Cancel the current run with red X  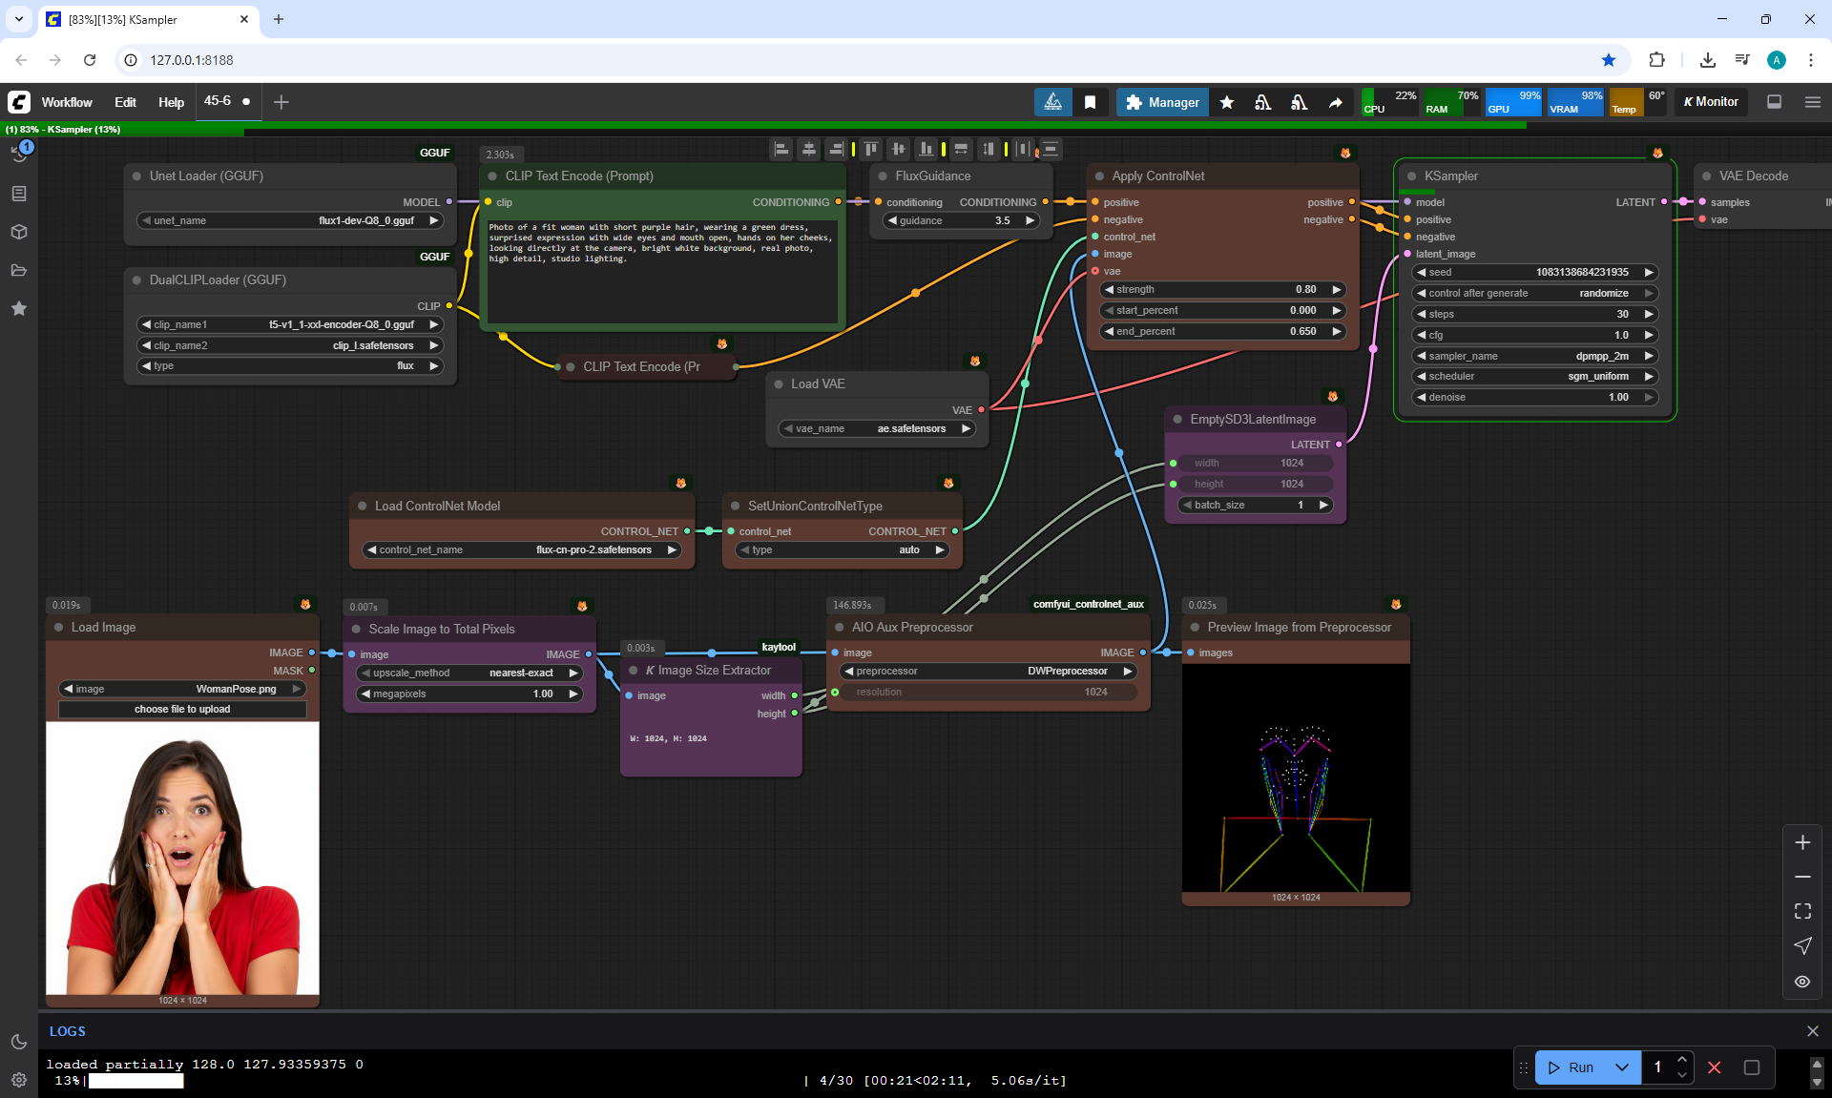[x=1714, y=1067]
